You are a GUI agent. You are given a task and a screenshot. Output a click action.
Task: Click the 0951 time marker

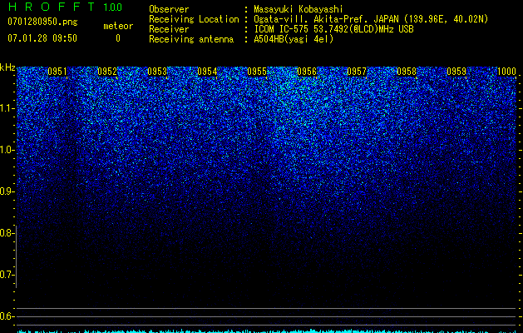(57, 72)
